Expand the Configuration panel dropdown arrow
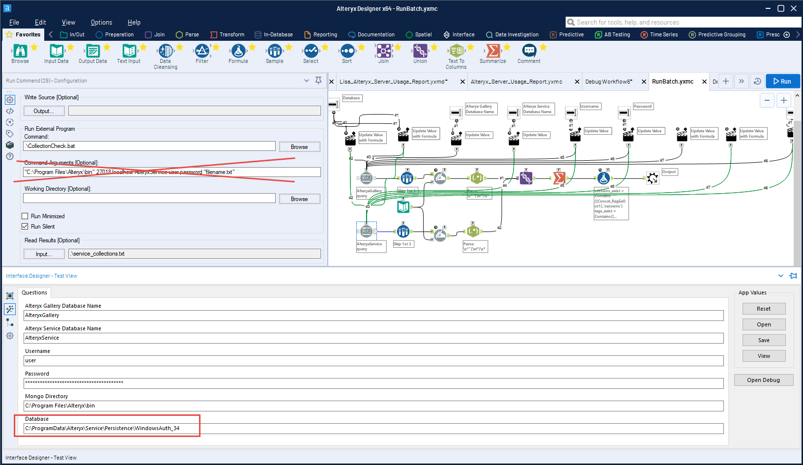Viewport: 803px width, 465px height. 307,81
